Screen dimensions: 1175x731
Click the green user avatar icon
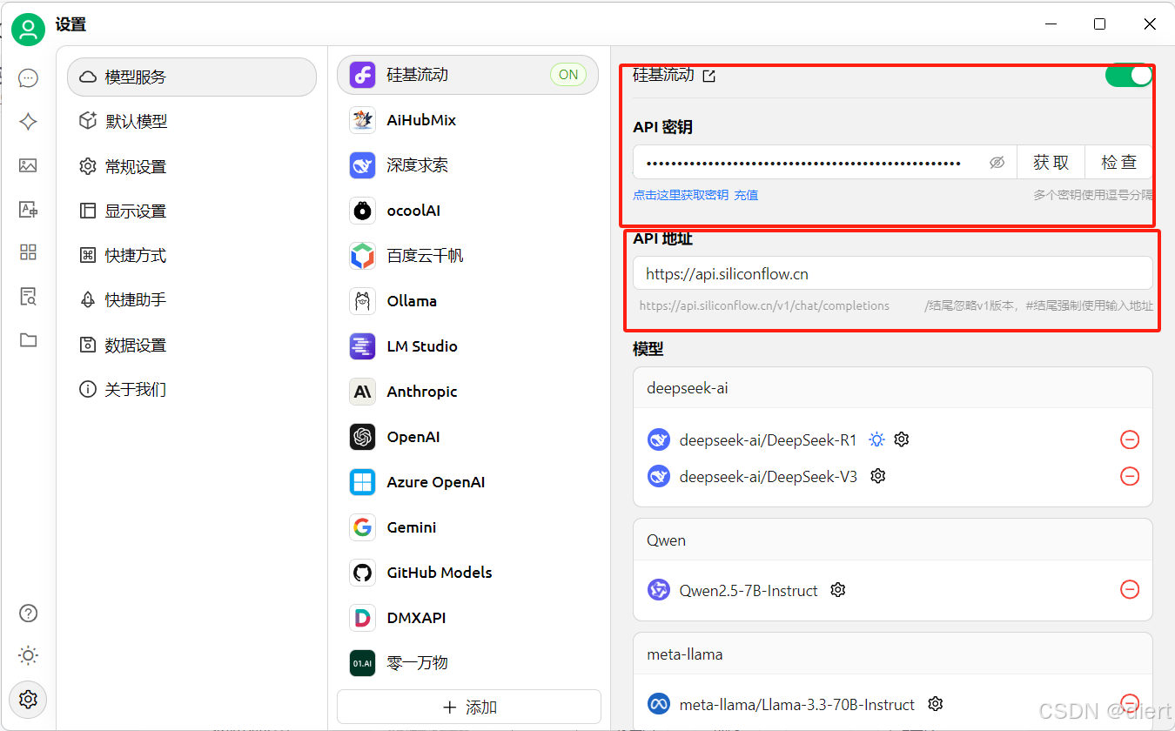pyautogui.click(x=28, y=30)
